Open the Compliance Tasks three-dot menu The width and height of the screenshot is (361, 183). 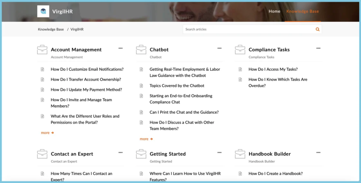[318, 48]
